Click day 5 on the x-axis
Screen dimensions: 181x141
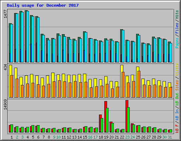pyautogui.click(x=33, y=137)
